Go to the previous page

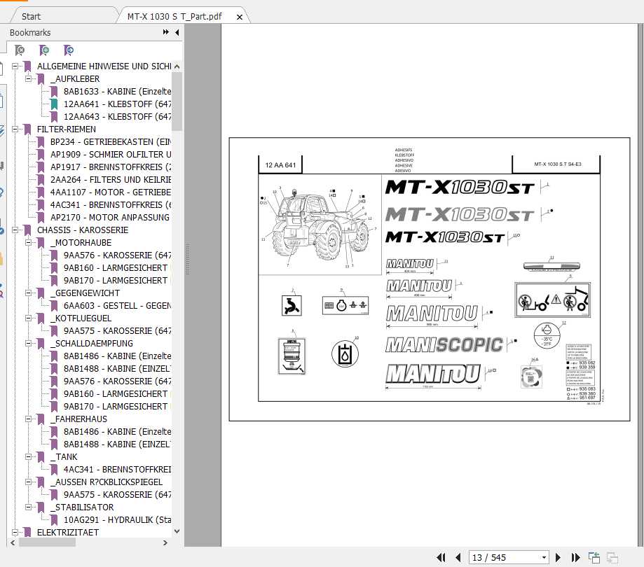[458, 558]
